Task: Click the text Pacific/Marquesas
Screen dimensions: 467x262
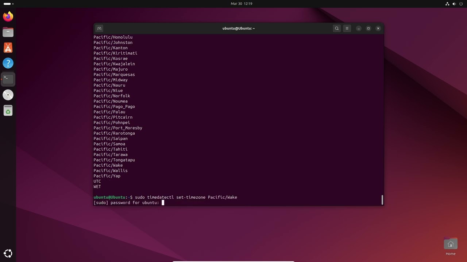Action: (x=114, y=75)
